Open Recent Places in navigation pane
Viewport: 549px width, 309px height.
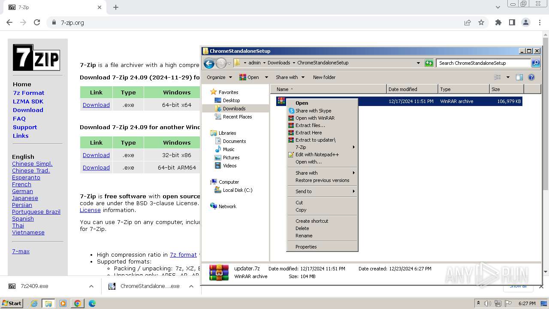(x=237, y=117)
